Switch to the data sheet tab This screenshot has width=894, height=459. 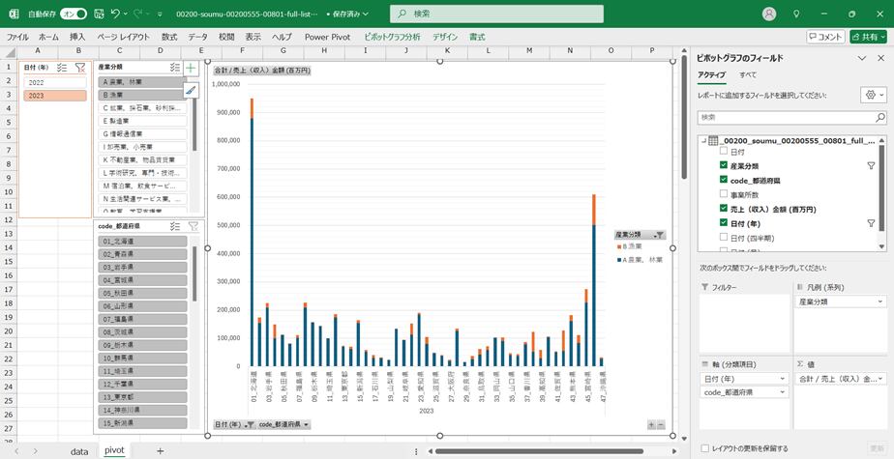(x=79, y=450)
